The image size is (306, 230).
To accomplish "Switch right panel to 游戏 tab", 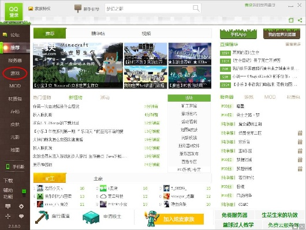I will (249, 97).
